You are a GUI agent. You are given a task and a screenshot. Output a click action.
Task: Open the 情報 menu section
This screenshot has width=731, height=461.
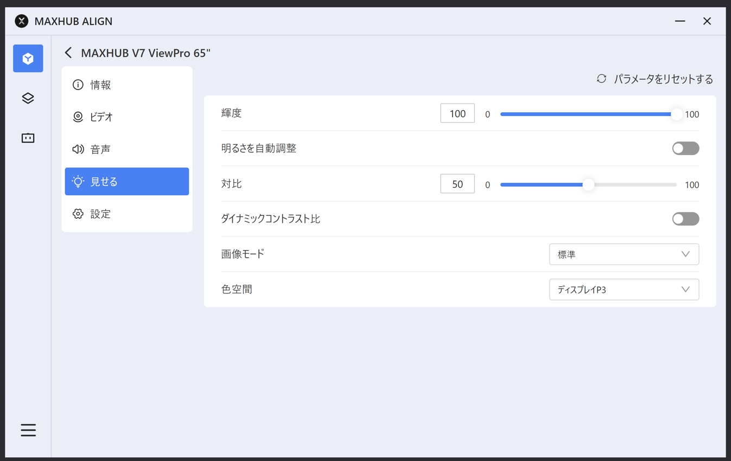[x=101, y=85]
